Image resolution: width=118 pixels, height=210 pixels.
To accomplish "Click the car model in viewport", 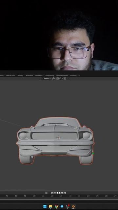I will coord(55,141).
